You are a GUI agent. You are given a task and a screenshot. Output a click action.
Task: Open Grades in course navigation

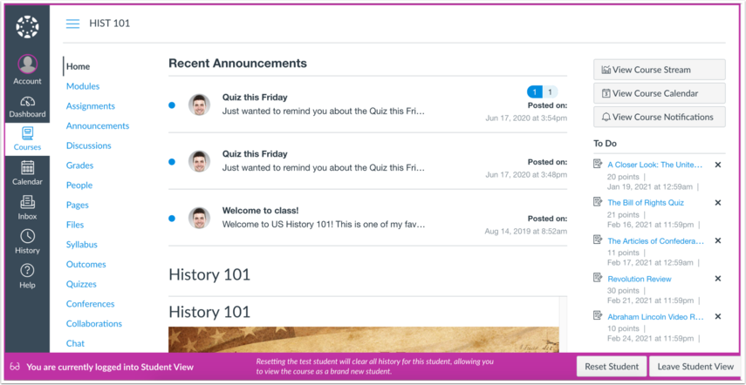tap(80, 165)
